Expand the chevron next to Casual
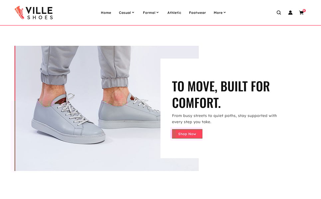321x199 pixels. (x=133, y=13)
